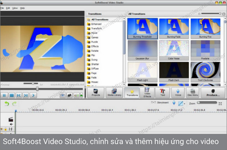The image size is (227, 150).
Task: Click the full screen preview icon
Action: click(63, 95)
